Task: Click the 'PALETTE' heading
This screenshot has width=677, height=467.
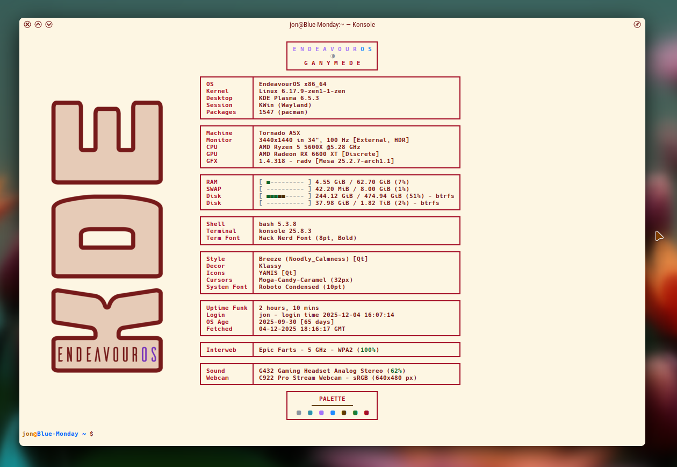Action: coord(332,399)
